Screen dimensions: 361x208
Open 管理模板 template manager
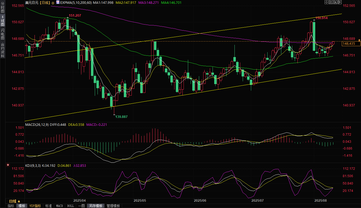113,206
